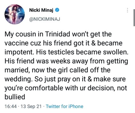Click the word impotent in the tweet
Image resolution: width=135 pixels, height=113 pixels.
click(x=20, y=52)
